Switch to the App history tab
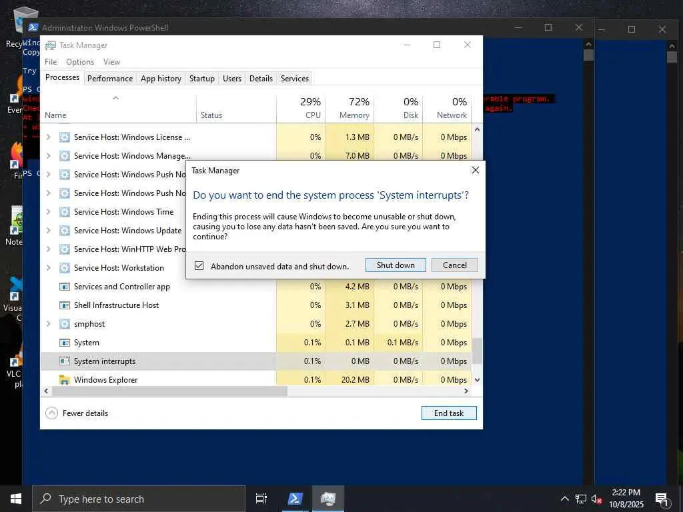The height and width of the screenshot is (512, 683). (x=161, y=79)
